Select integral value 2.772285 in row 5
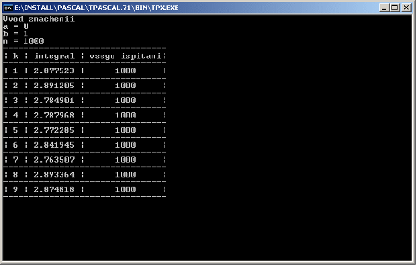Screen dimensions: 417x266 coord(54,130)
